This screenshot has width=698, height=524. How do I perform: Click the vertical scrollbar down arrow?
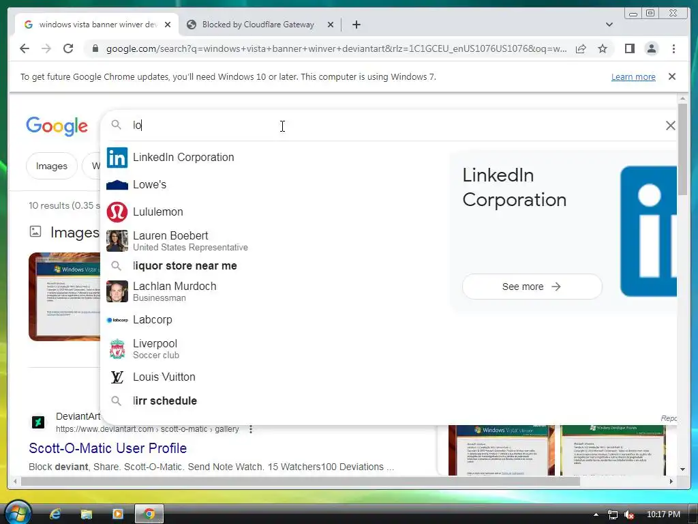point(682,469)
